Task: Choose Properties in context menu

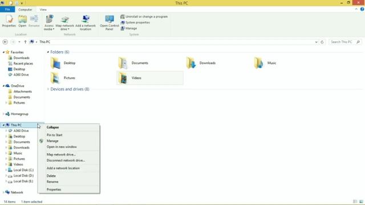Action: 69,190
